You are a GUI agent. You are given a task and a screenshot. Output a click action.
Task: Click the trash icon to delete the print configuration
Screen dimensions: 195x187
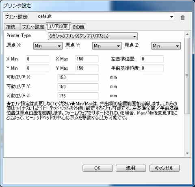[182, 17]
